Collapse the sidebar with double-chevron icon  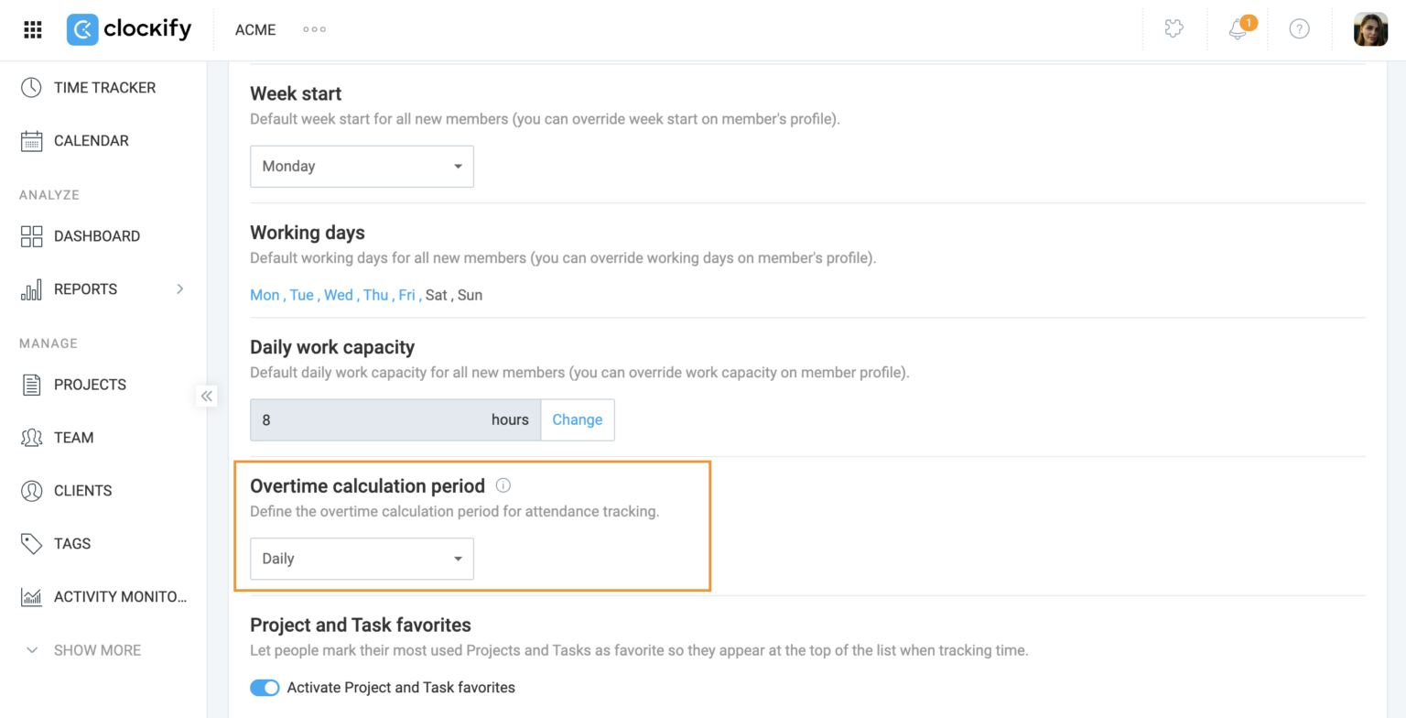207,396
